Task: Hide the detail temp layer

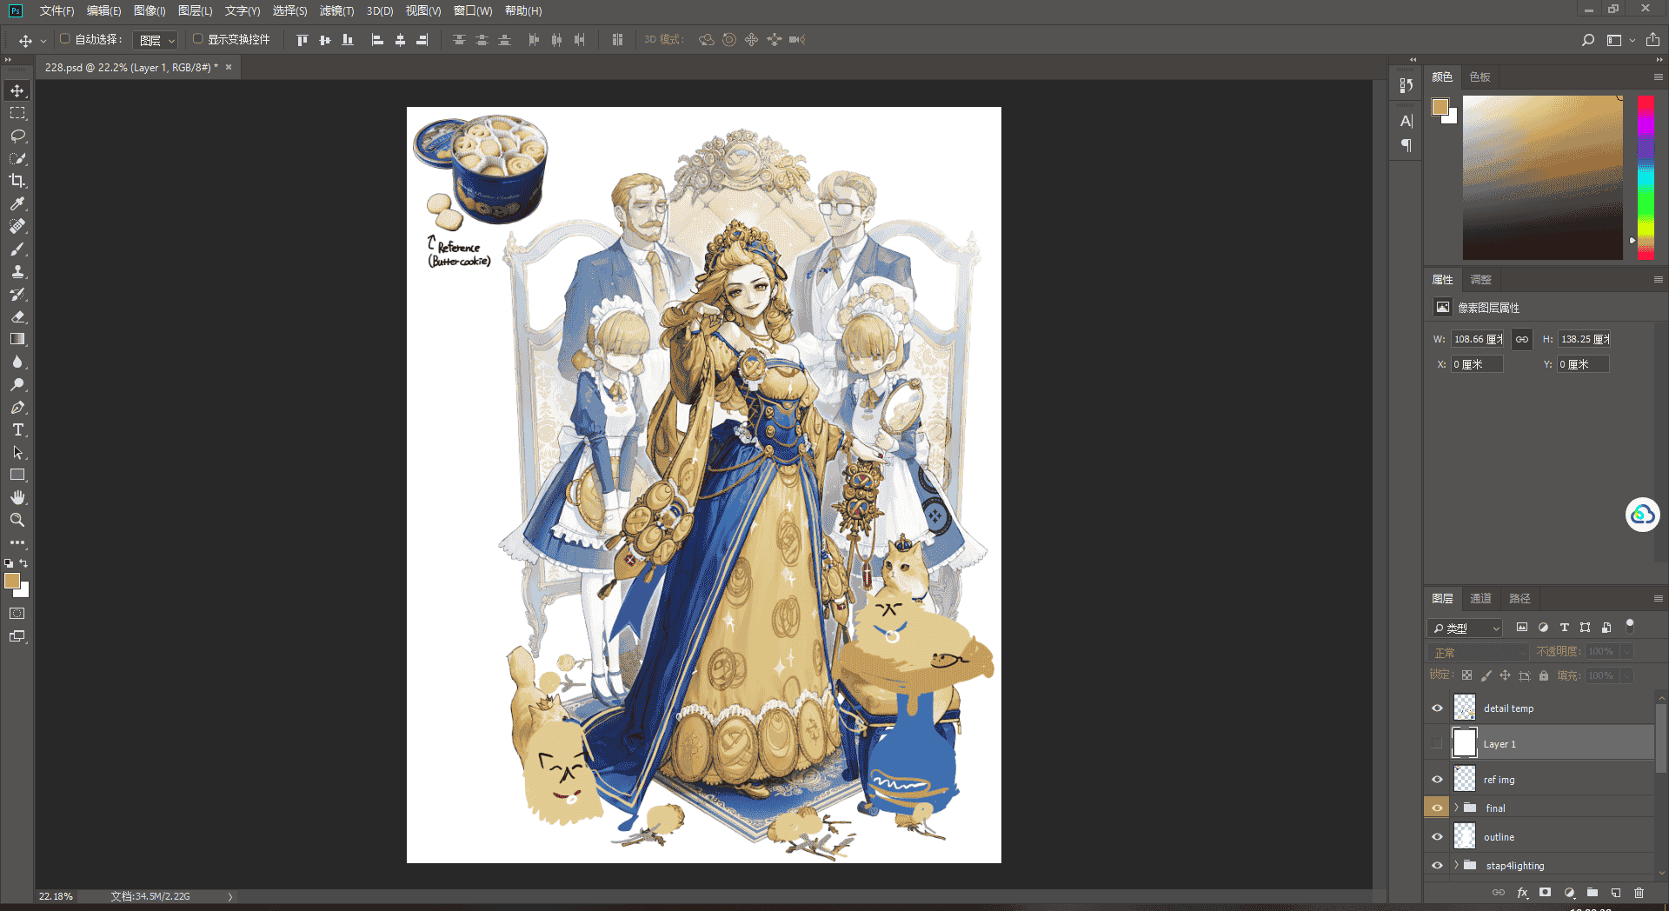Action: (1437, 708)
